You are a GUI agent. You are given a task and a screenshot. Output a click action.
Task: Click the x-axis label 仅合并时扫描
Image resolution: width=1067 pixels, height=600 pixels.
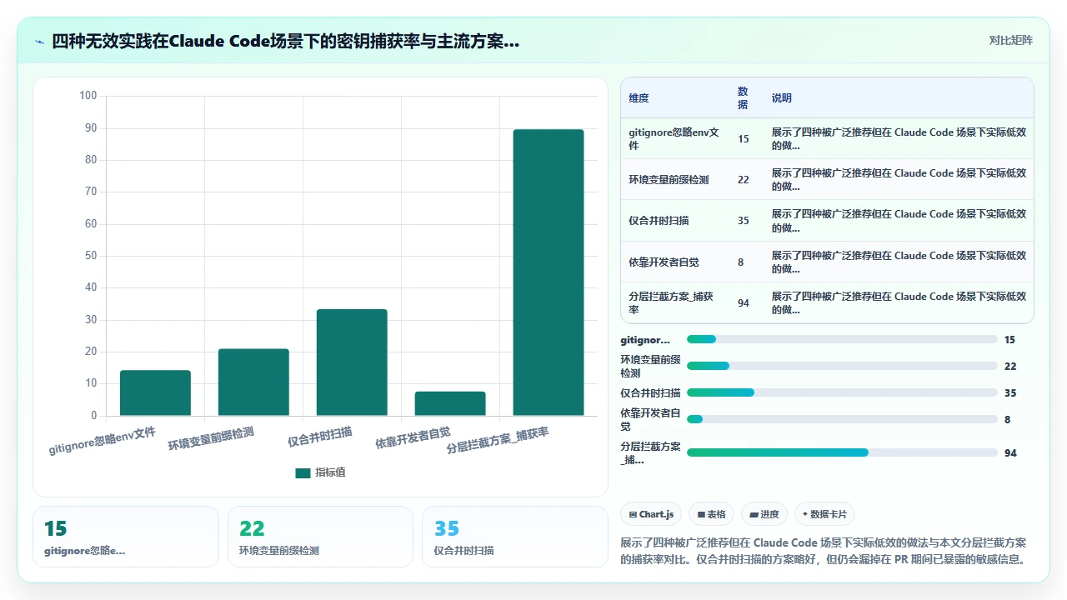[319, 437]
